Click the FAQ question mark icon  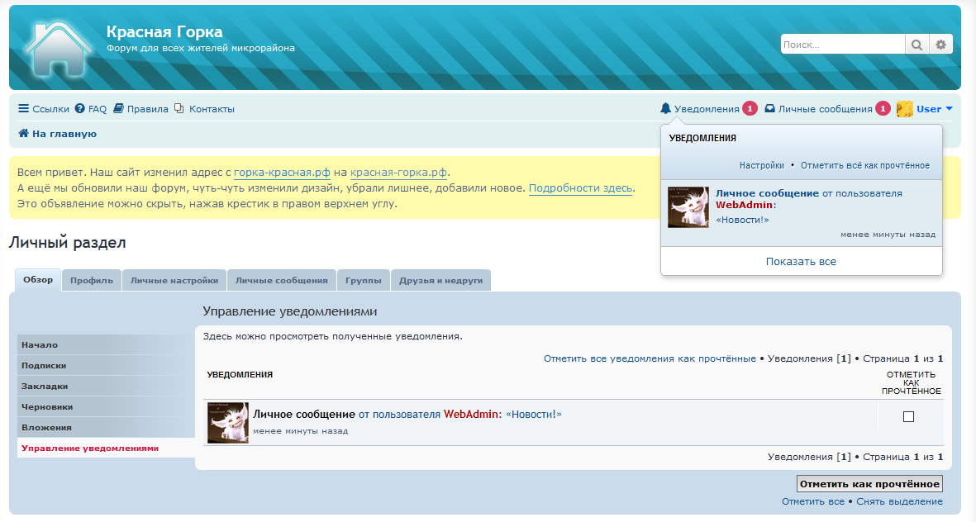80,109
